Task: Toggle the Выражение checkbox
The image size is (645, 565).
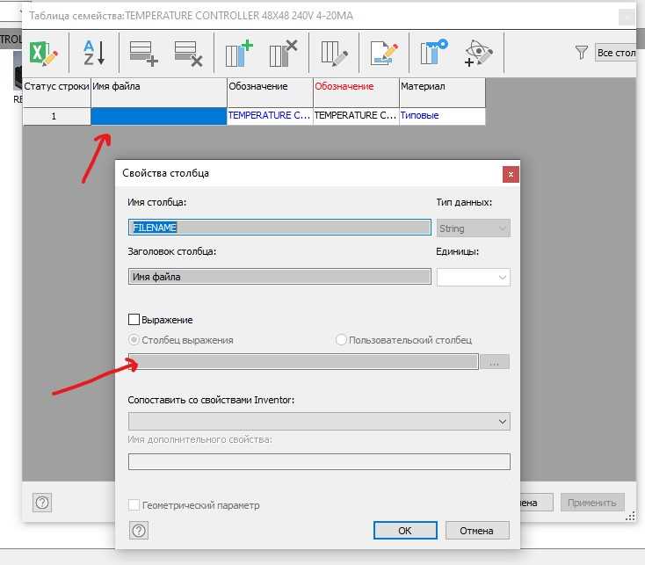Action: pyautogui.click(x=134, y=320)
